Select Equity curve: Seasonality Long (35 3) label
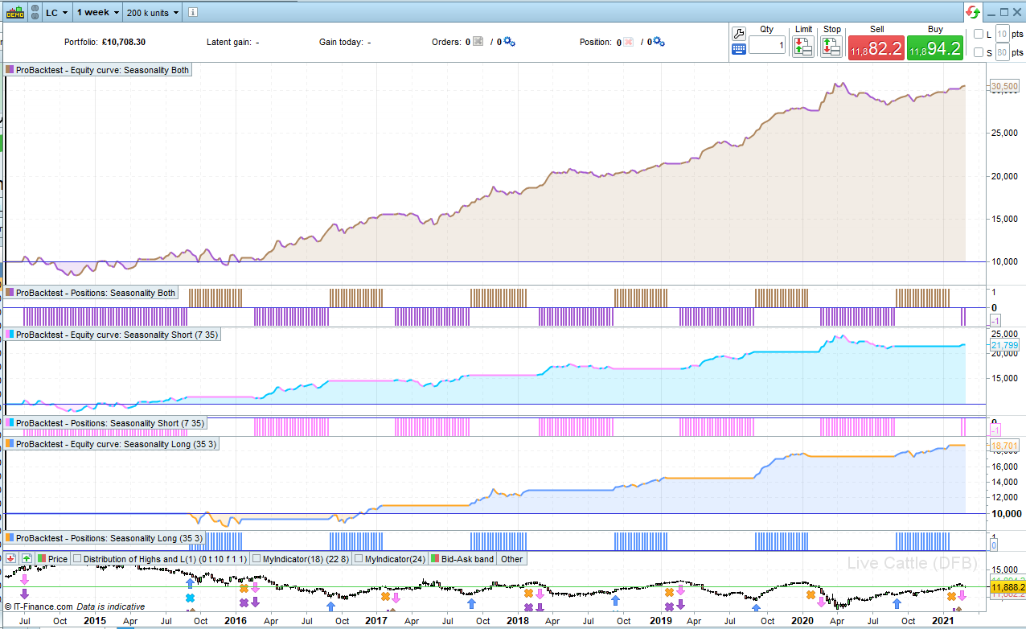The height and width of the screenshot is (629, 1026). click(x=110, y=443)
